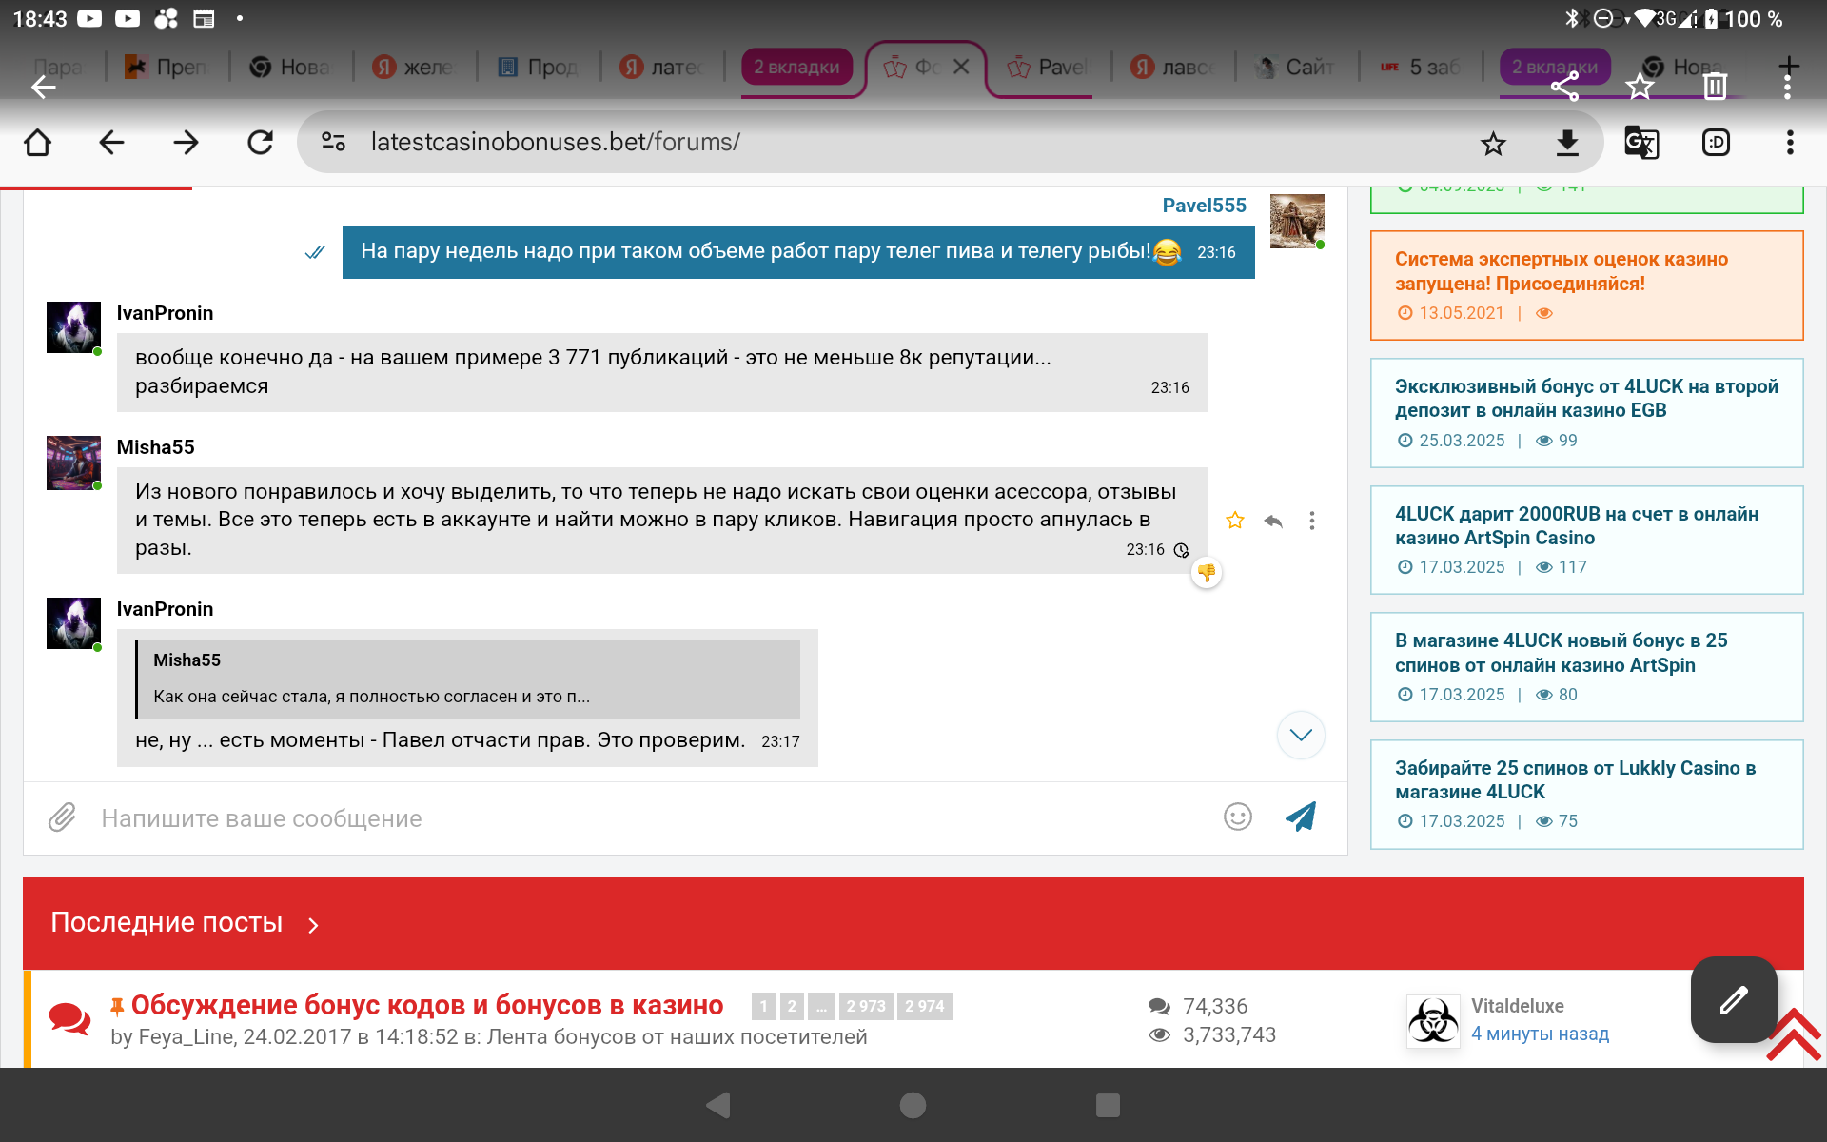This screenshot has height=1142, width=1827.
Task: Favorite Misha55's message with star icon
Action: pos(1235,521)
